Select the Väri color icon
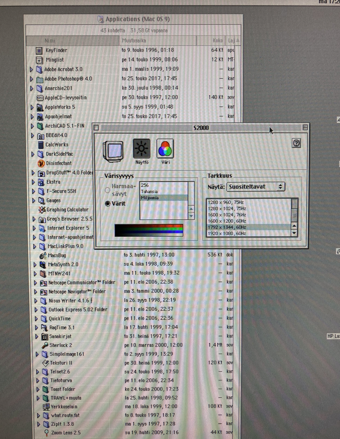The height and width of the screenshot is (439, 340). (x=165, y=149)
